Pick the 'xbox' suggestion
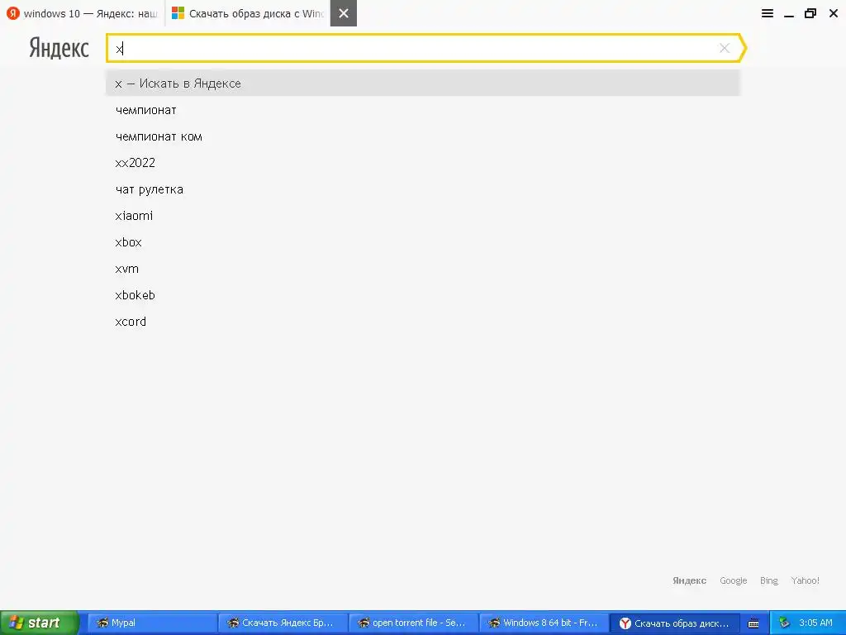This screenshot has height=635, width=846. click(x=423, y=242)
